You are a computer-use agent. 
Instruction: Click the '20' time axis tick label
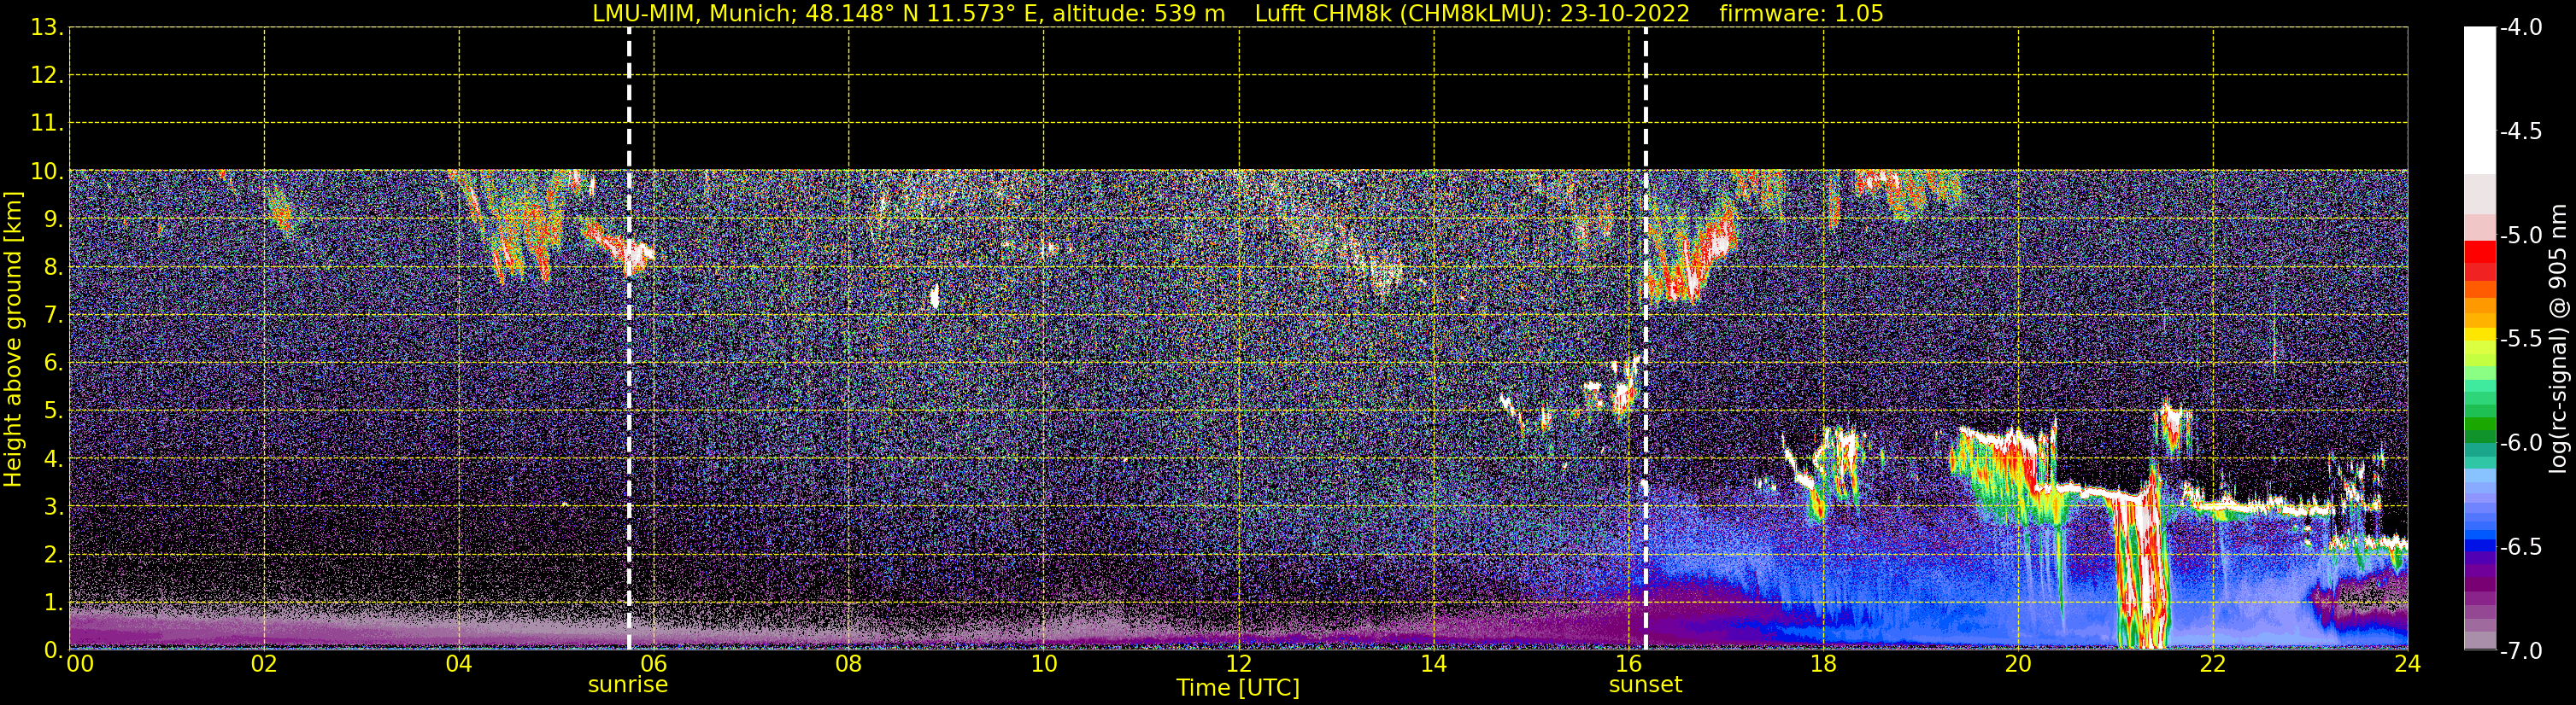click(2019, 664)
